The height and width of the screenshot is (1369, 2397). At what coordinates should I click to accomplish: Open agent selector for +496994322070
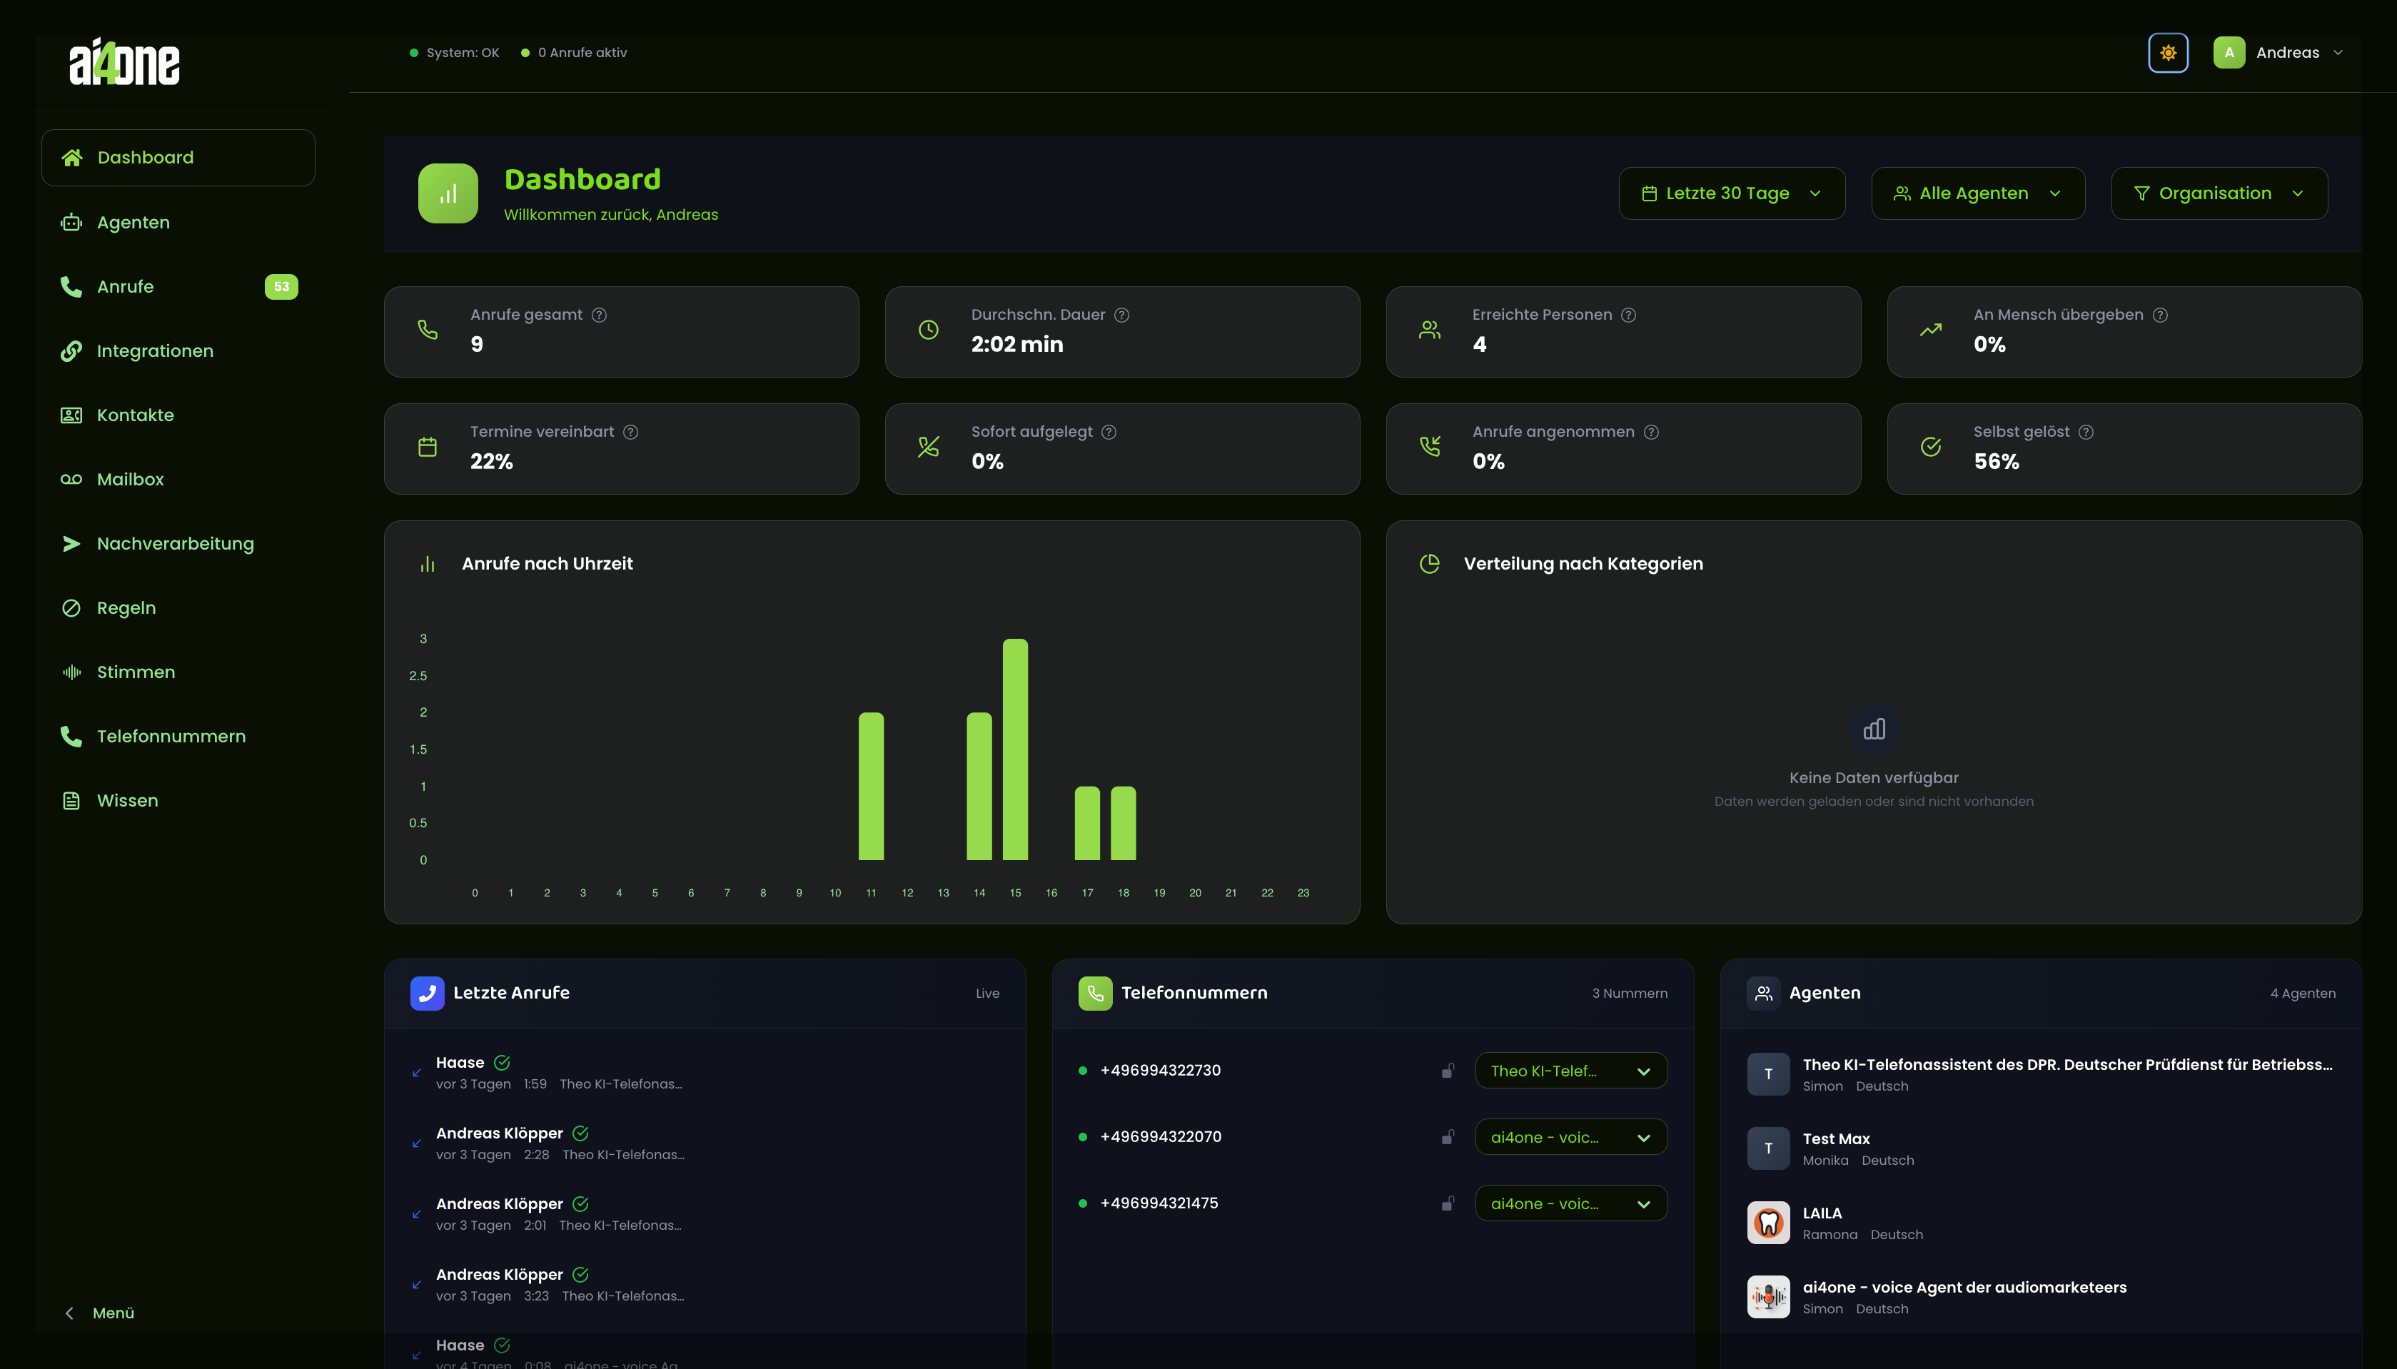1570,1136
